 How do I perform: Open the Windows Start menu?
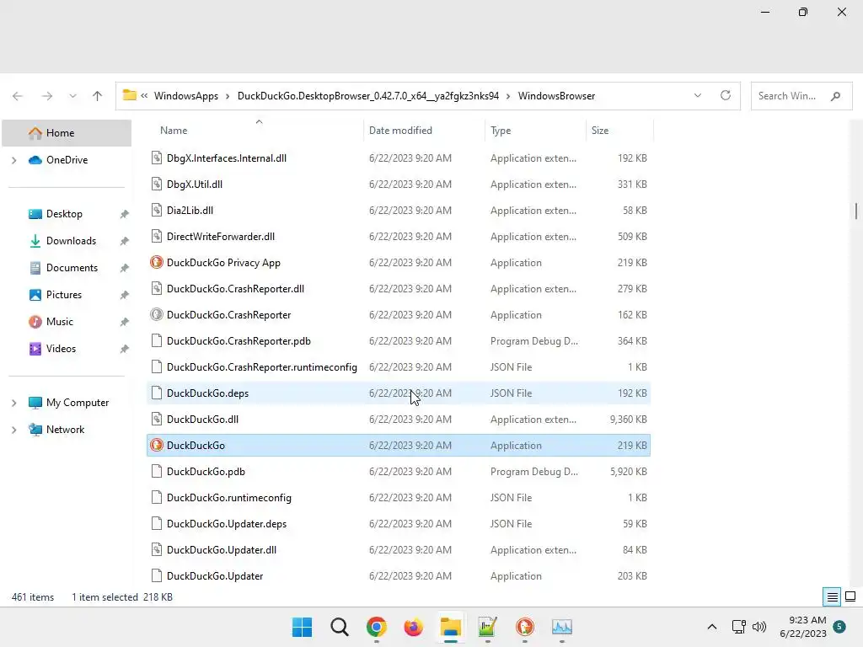(302, 627)
